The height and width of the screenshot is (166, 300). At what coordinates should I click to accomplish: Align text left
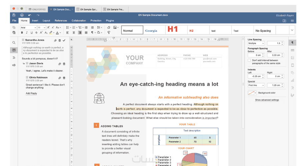[68, 33]
